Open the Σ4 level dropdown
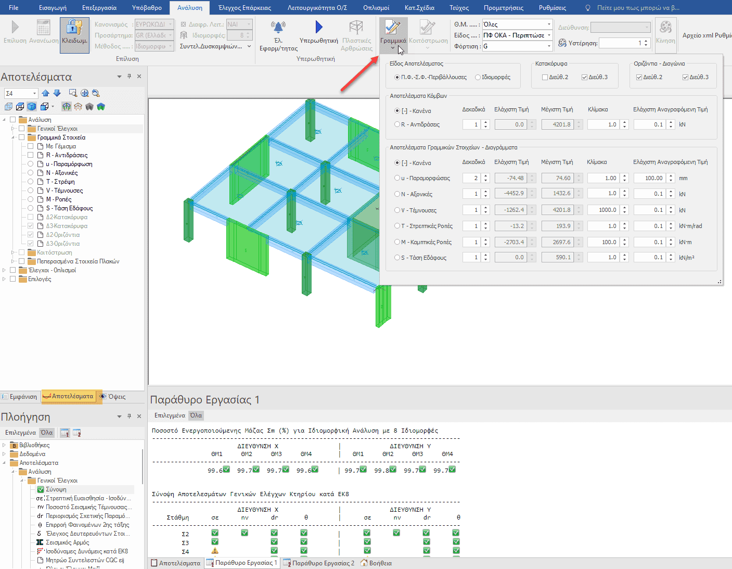Screen dimensions: 732x569 (34, 94)
